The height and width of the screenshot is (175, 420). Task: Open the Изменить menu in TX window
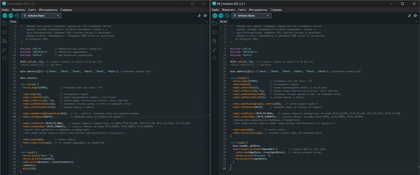click(x=18, y=10)
